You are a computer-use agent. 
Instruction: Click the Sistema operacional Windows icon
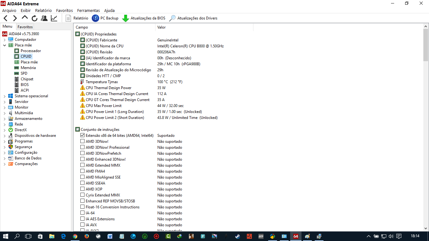coord(11,96)
